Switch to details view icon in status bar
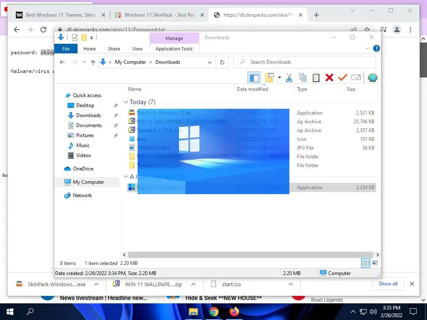The image size is (427, 320). pos(366,263)
